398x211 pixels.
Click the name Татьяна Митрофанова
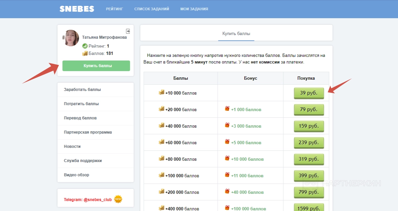(104, 37)
